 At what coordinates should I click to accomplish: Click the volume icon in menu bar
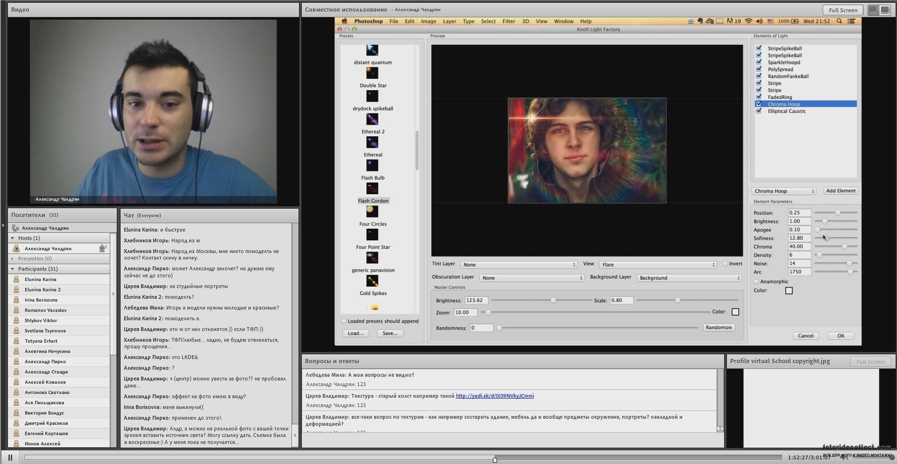coord(759,21)
